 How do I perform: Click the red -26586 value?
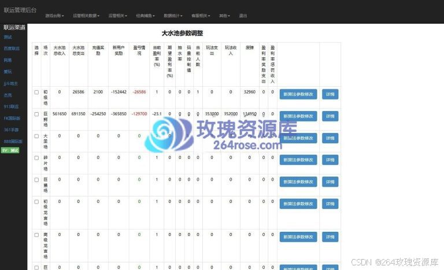click(x=139, y=92)
